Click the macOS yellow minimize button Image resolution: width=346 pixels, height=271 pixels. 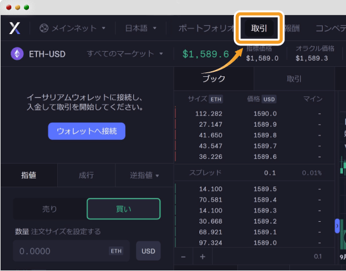[18, 8]
